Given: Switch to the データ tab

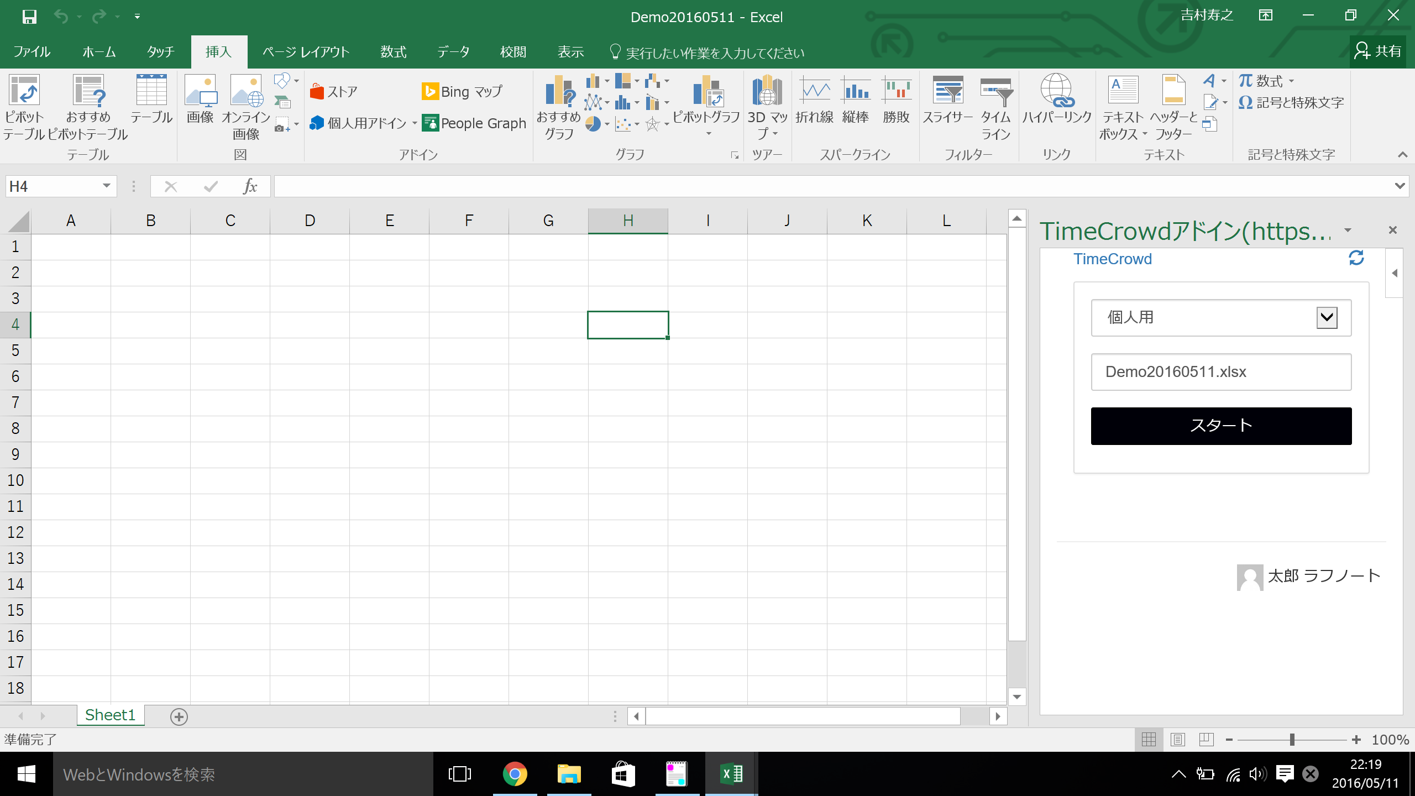Looking at the screenshot, I should tap(453, 52).
